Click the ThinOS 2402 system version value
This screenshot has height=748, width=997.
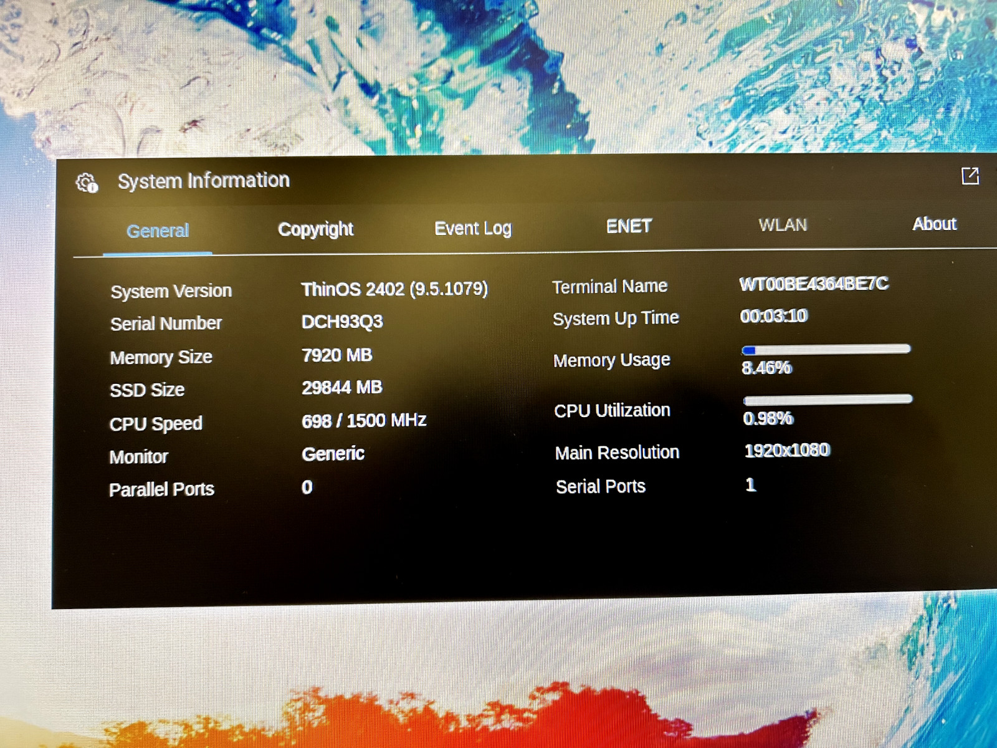pyautogui.click(x=394, y=289)
